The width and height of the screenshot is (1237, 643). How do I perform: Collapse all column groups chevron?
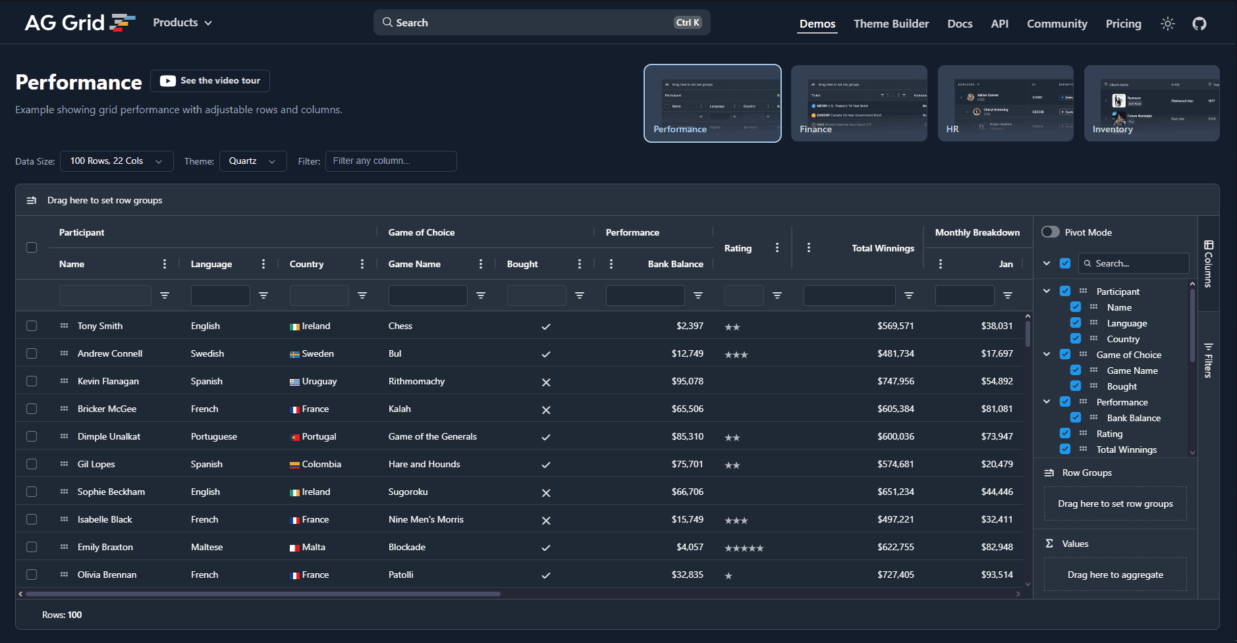tap(1047, 263)
